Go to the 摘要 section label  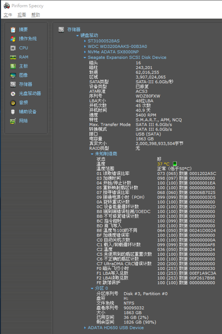tap(24, 30)
